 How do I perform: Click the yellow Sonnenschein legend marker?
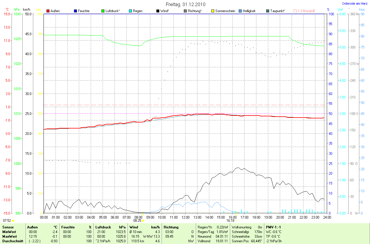(x=213, y=11)
